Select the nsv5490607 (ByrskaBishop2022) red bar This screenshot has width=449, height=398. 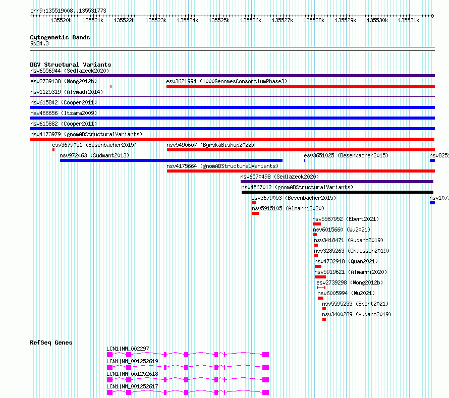(301, 150)
